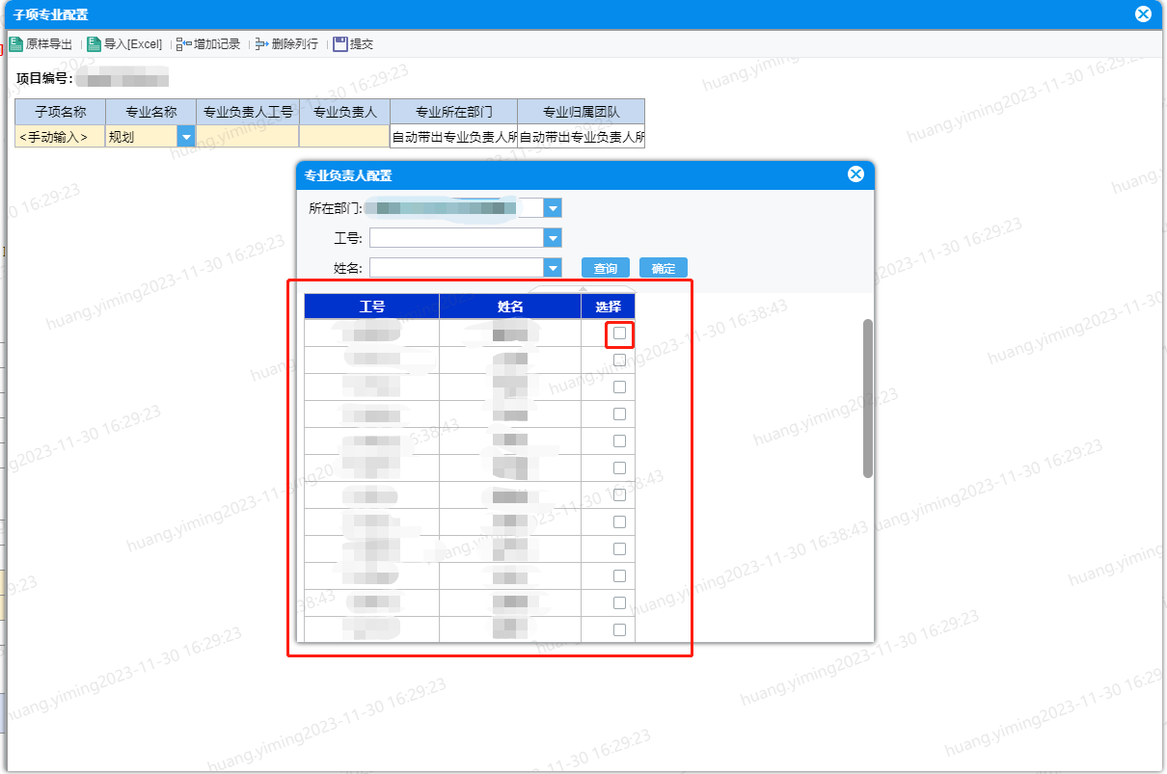Image resolution: width=1167 pixels, height=774 pixels.
Task: Tick the checkbox in the second table row
Action: (619, 360)
